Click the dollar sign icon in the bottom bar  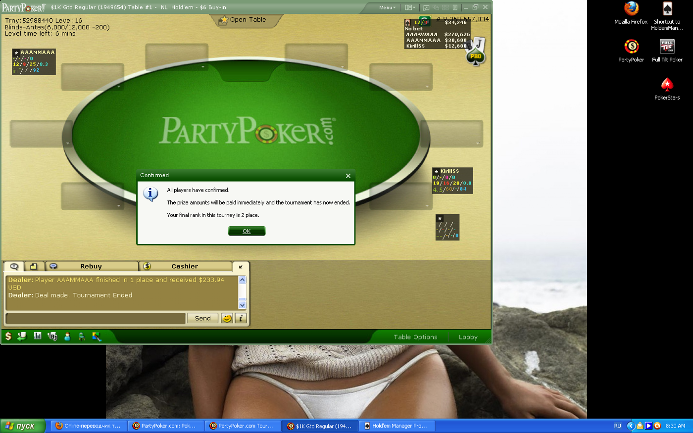click(8, 337)
